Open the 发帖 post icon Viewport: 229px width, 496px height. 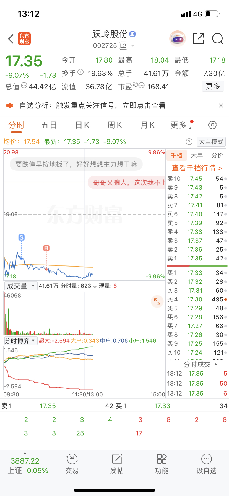(117, 464)
